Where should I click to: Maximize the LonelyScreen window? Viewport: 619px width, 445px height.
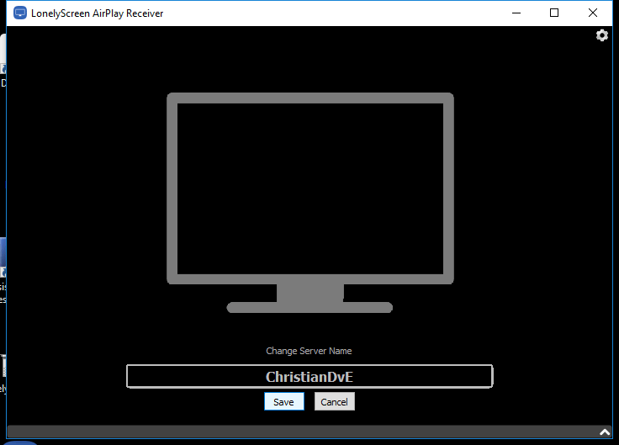tap(554, 13)
